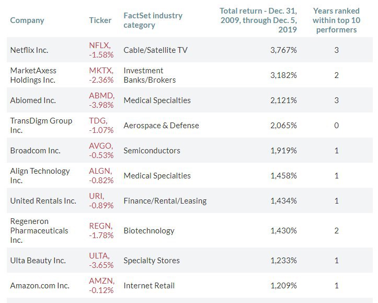378x303 pixels.
Task: Open the MKTX ticker link
Action: coord(99,71)
